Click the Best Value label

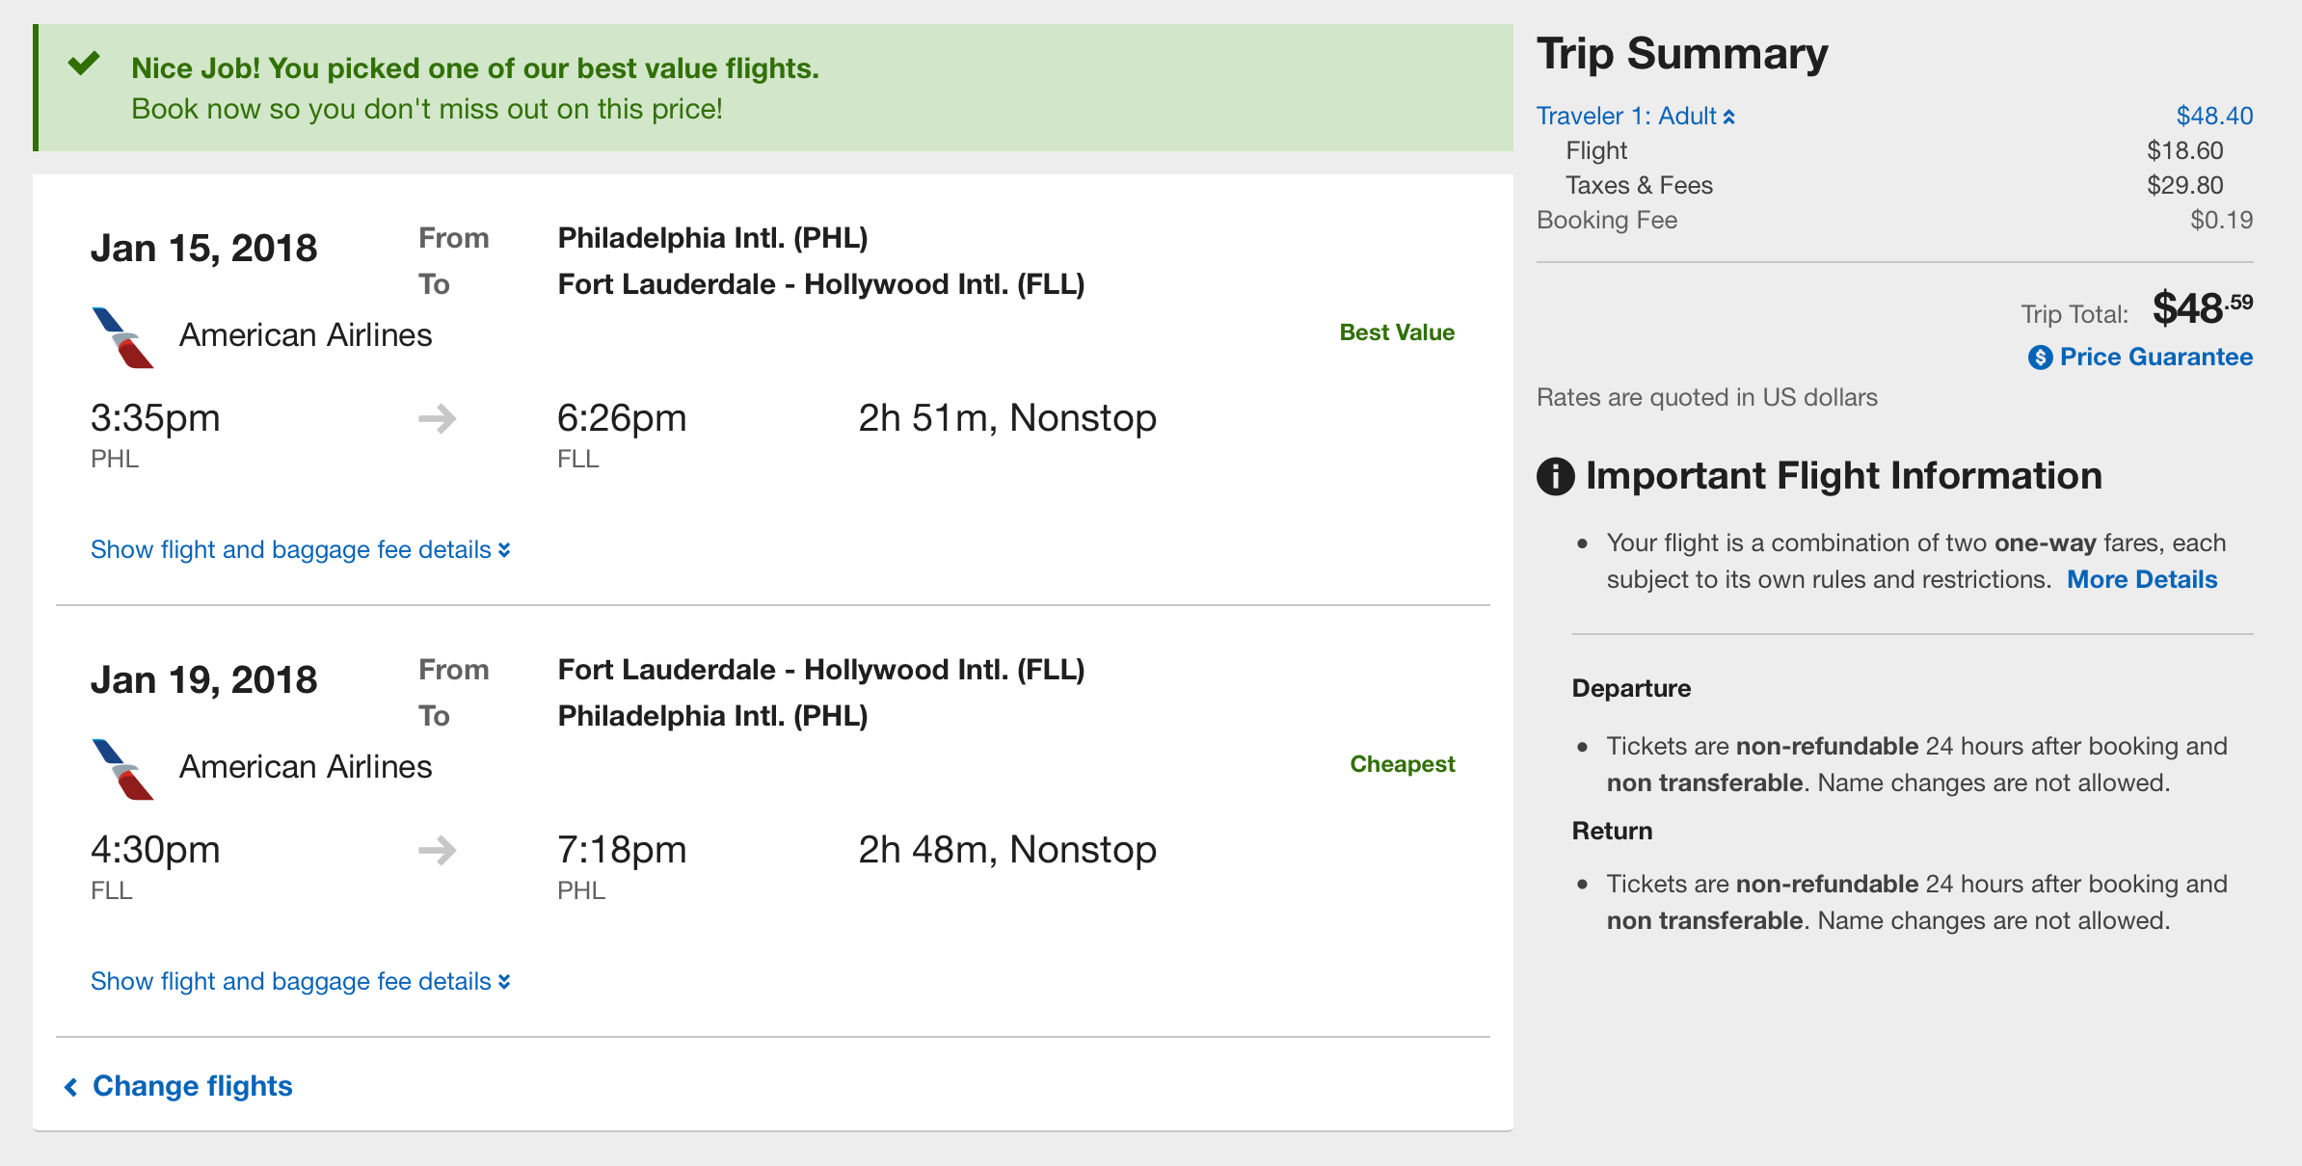tap(1397, 332)
